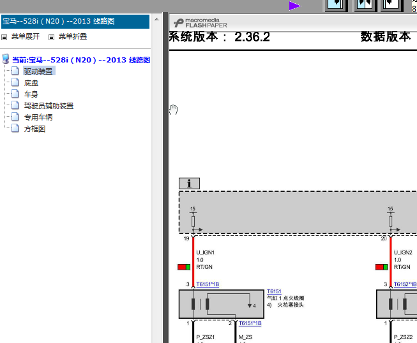
Task: Click the Macromedia FlashPaper logo
Action: point(201,23)
